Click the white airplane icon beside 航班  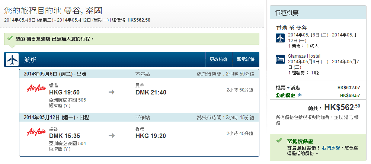tap(12, 60)
